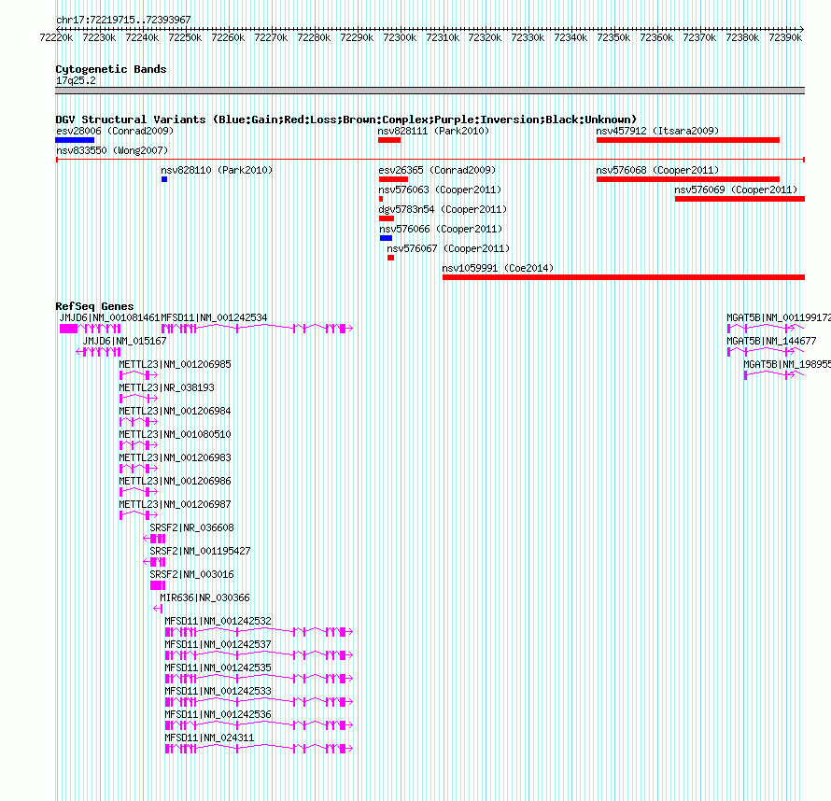Screen dimensions: 831x801
Task: Open the nsv833550 (Wong2007) variant label
Action: pos(112,150)
